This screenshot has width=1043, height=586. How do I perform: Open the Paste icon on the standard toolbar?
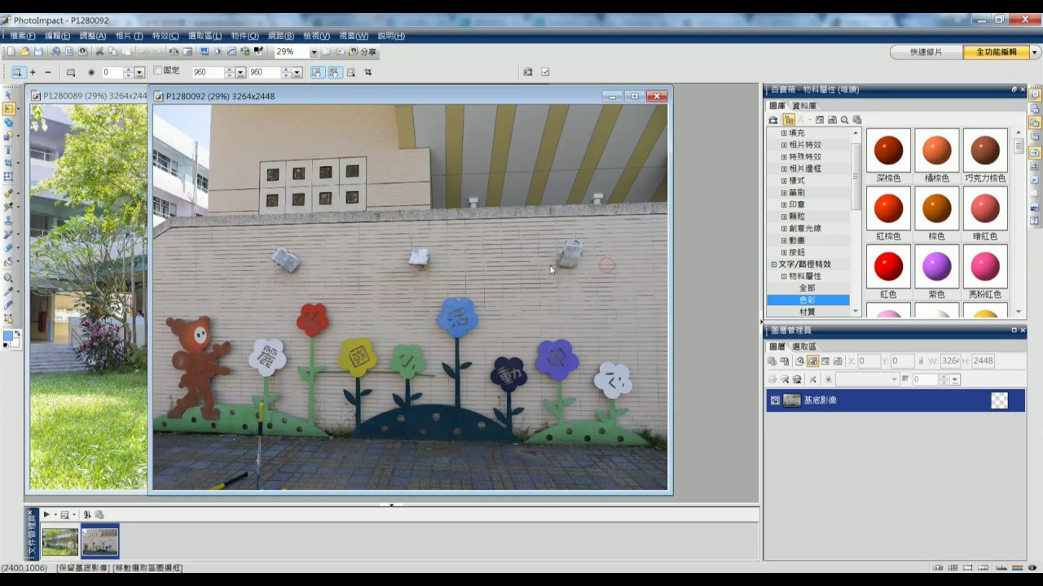127,50
